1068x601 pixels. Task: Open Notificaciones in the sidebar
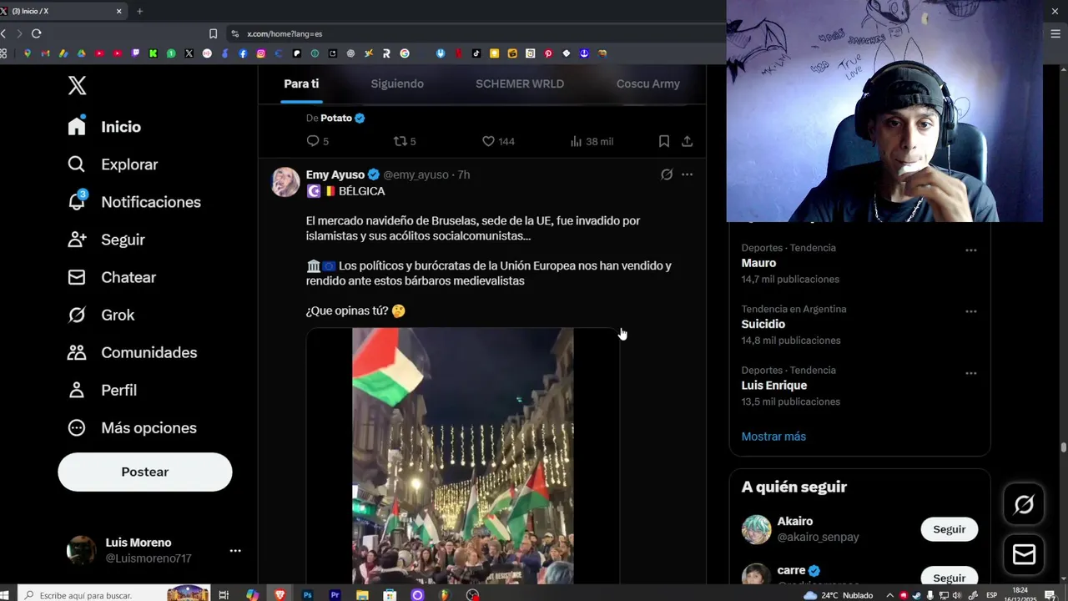134,202
